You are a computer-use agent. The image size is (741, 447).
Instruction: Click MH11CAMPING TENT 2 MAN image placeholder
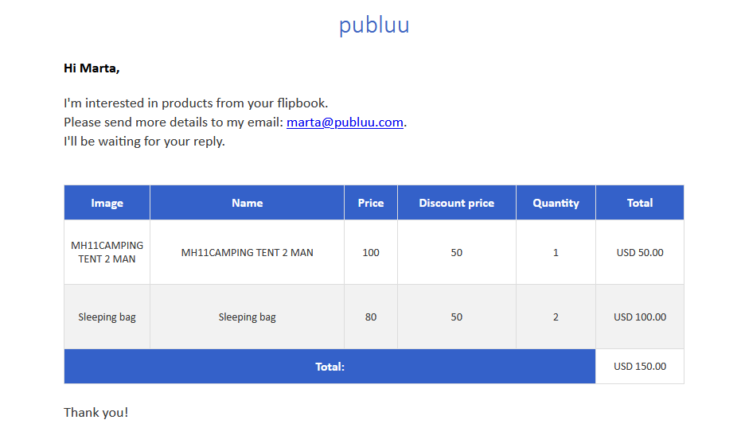tap(107, 252)
